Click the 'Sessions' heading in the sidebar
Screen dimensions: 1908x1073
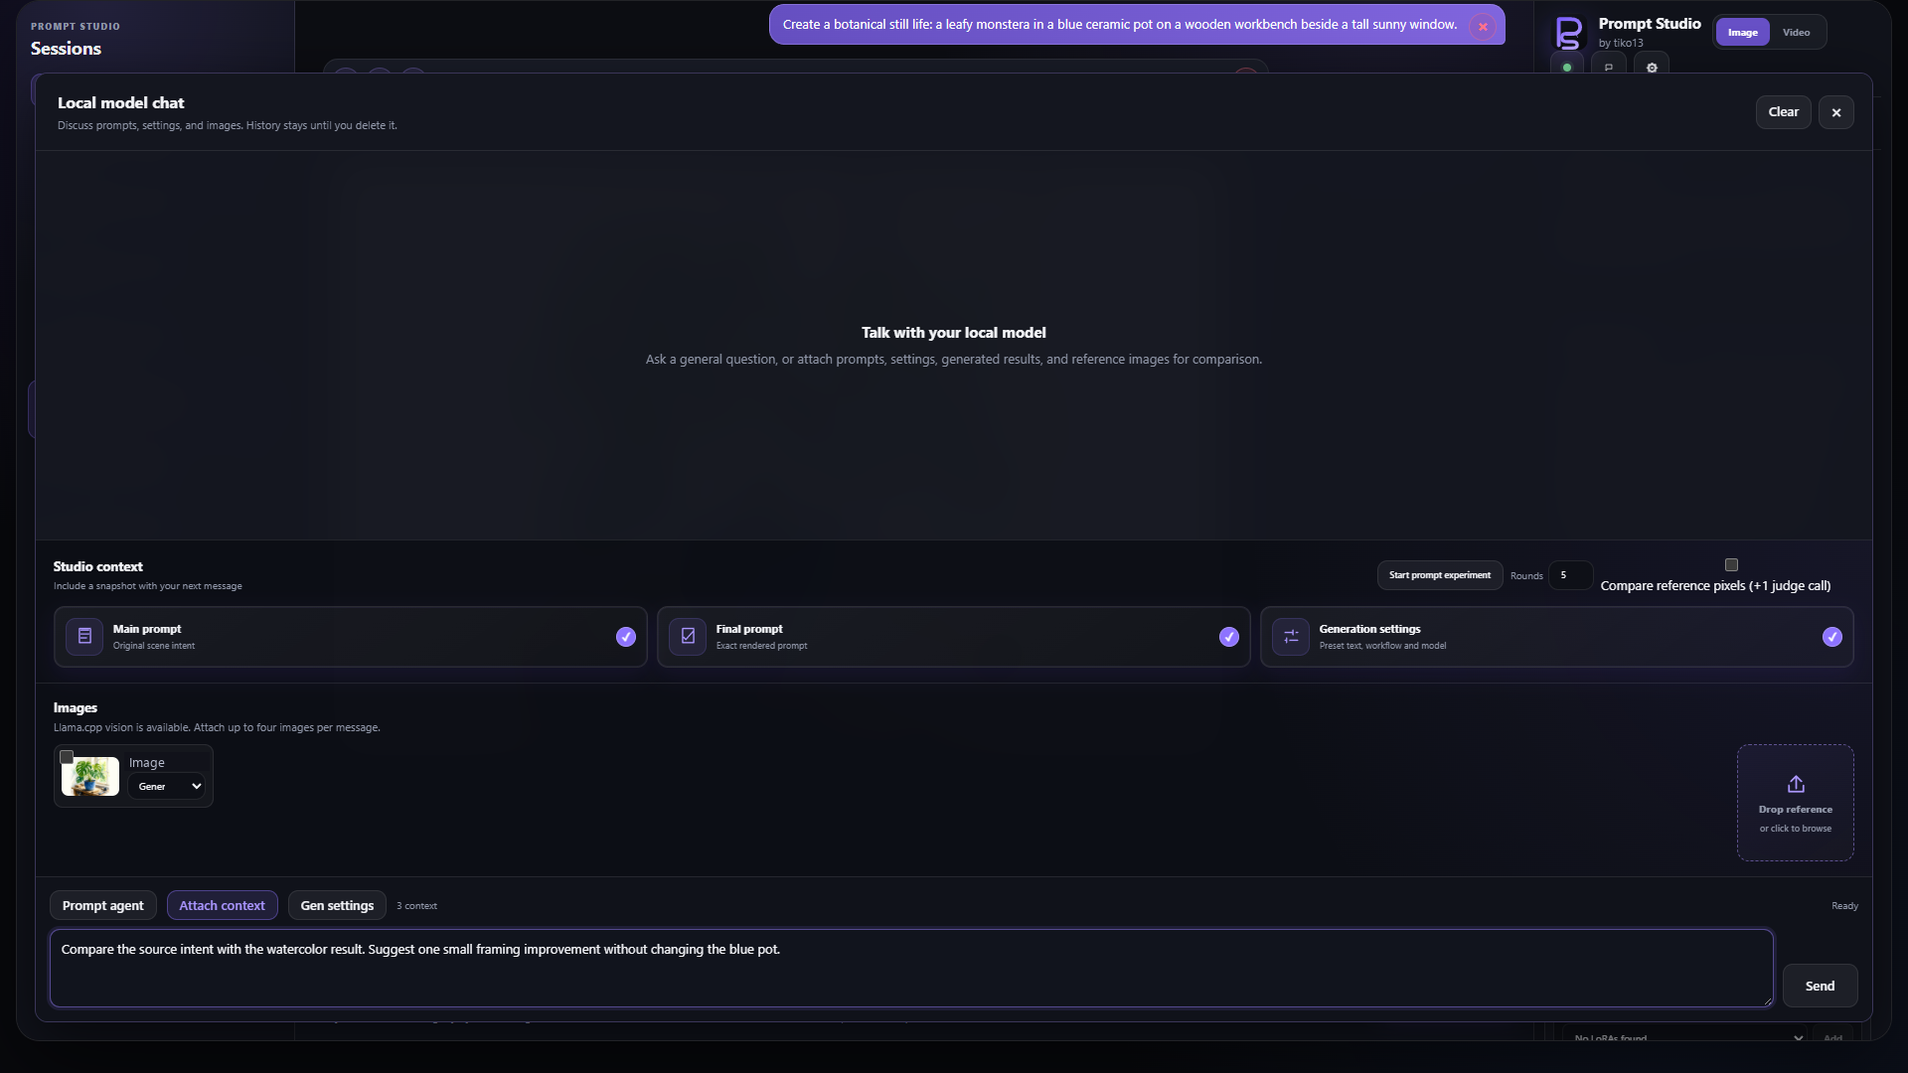pyautogui.click(x=66, y=49)
